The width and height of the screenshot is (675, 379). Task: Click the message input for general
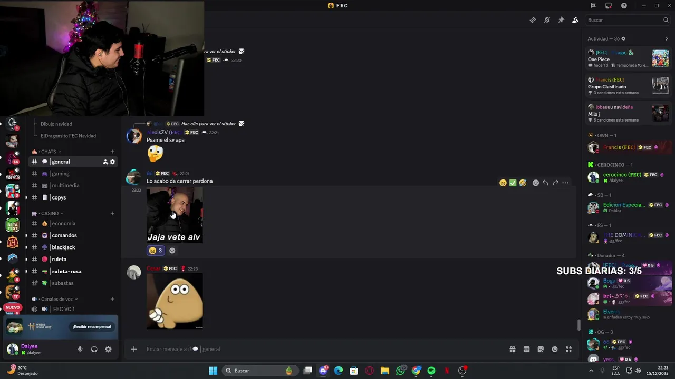[x=322, y=349]
